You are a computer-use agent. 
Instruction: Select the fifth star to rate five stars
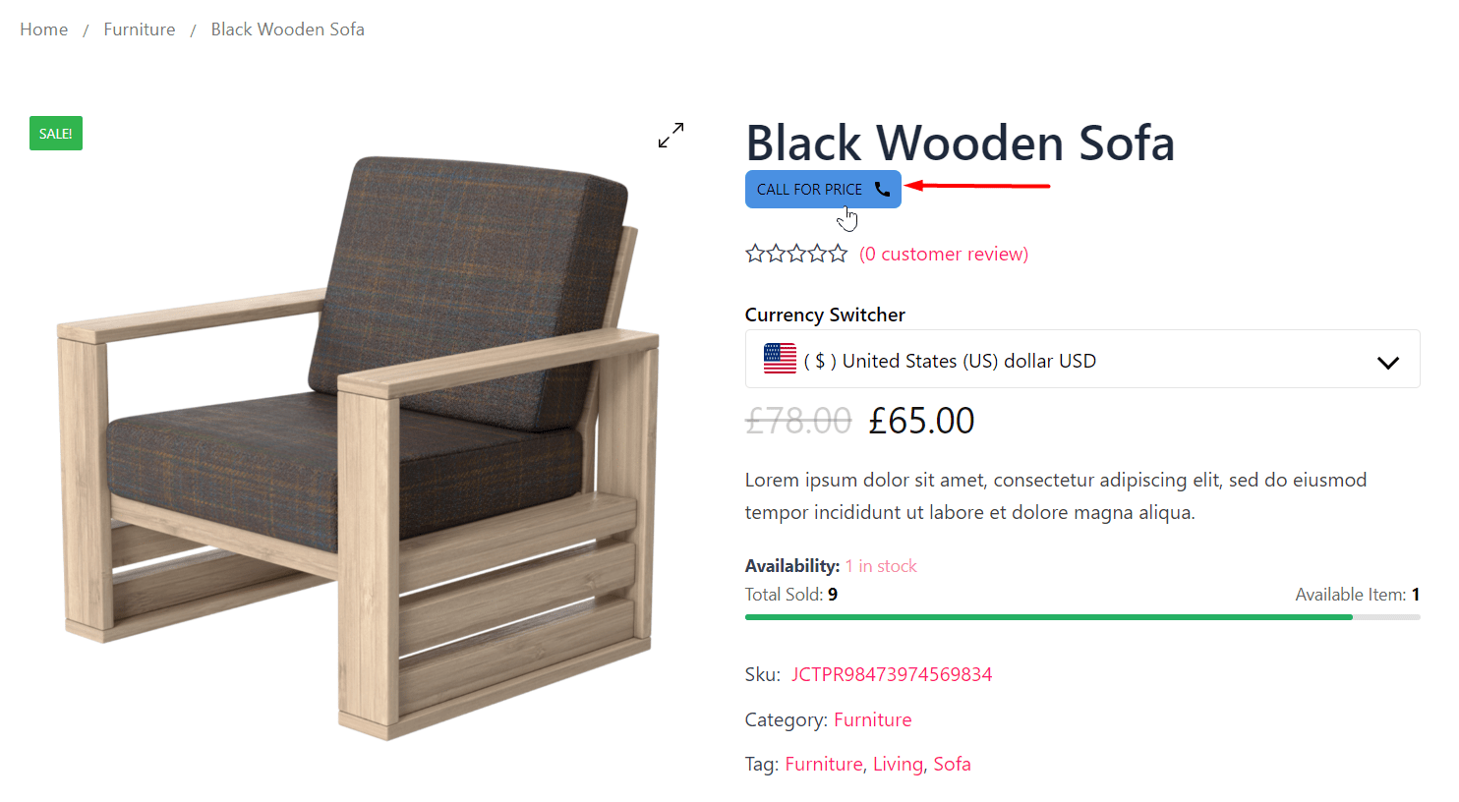838,253
